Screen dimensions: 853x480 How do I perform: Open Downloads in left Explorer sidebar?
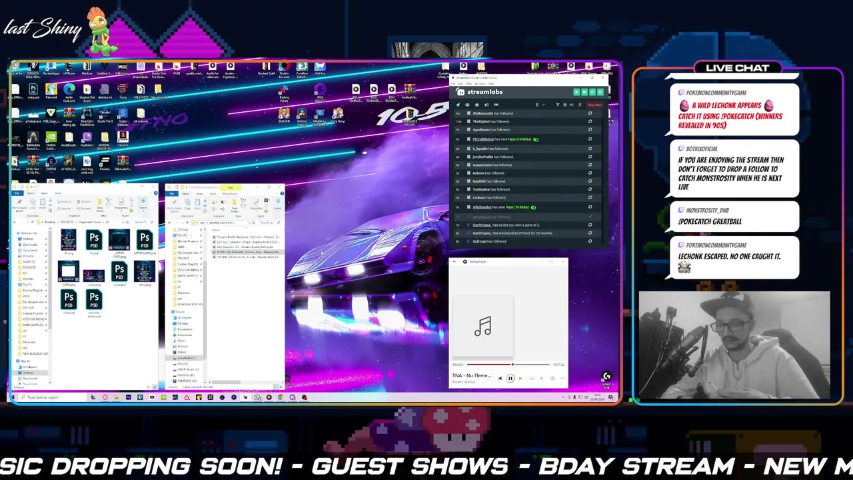click(x=29, y=245)
